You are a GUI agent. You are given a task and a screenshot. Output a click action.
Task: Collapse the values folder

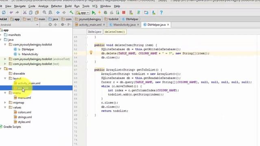[x=5, y=107]
